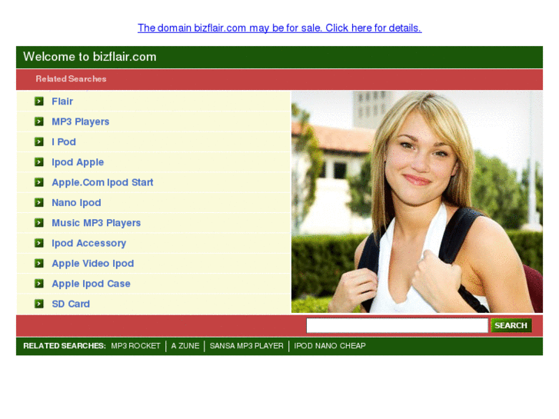This screenshot has width=559, height=419.
Task: Select the Ipod Apple link
Action: (x=78, y=162)
